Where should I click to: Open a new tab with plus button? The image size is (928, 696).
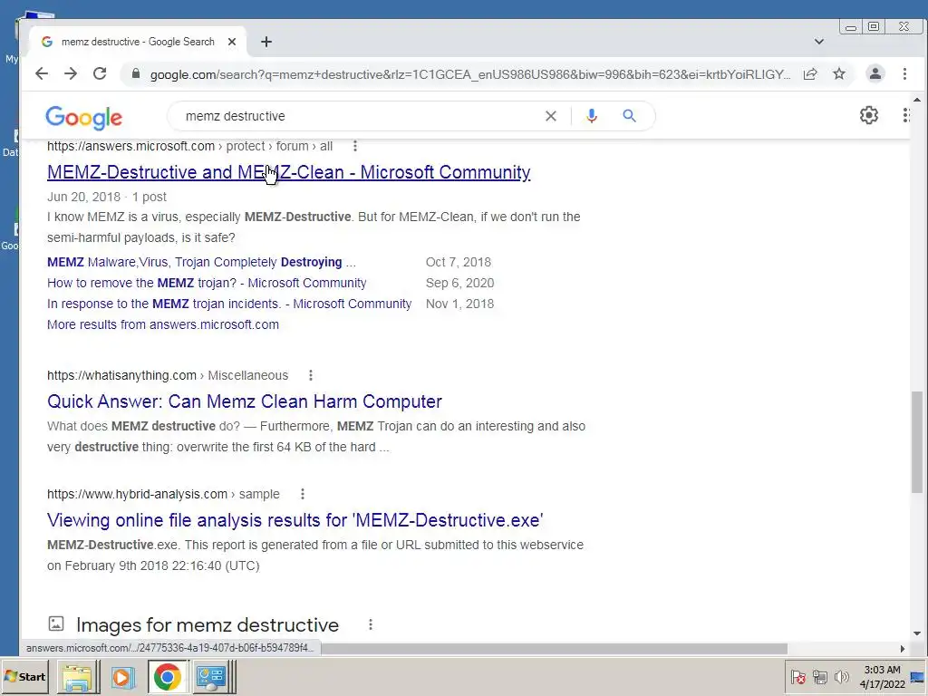266,42
